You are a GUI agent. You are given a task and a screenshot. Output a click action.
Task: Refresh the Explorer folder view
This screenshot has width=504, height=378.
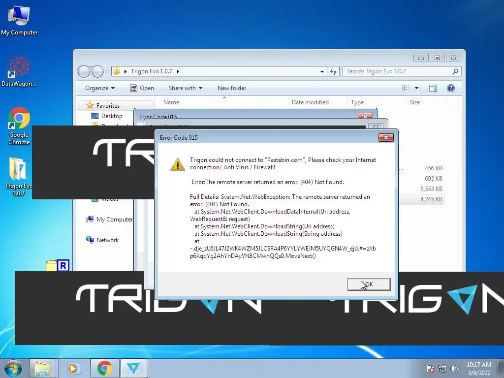click(333, 71)
